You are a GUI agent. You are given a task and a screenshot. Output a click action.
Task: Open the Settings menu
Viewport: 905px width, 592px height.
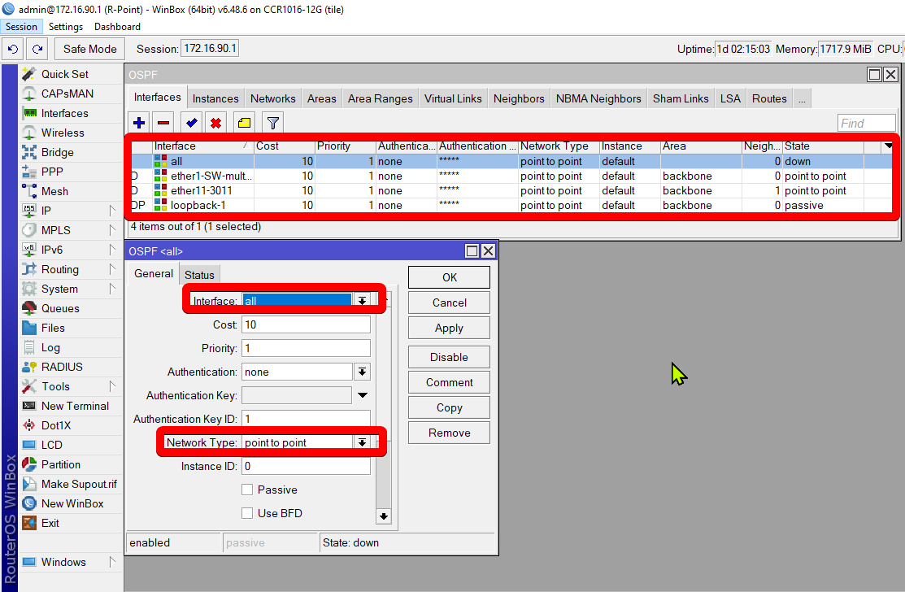click(66, 27)
